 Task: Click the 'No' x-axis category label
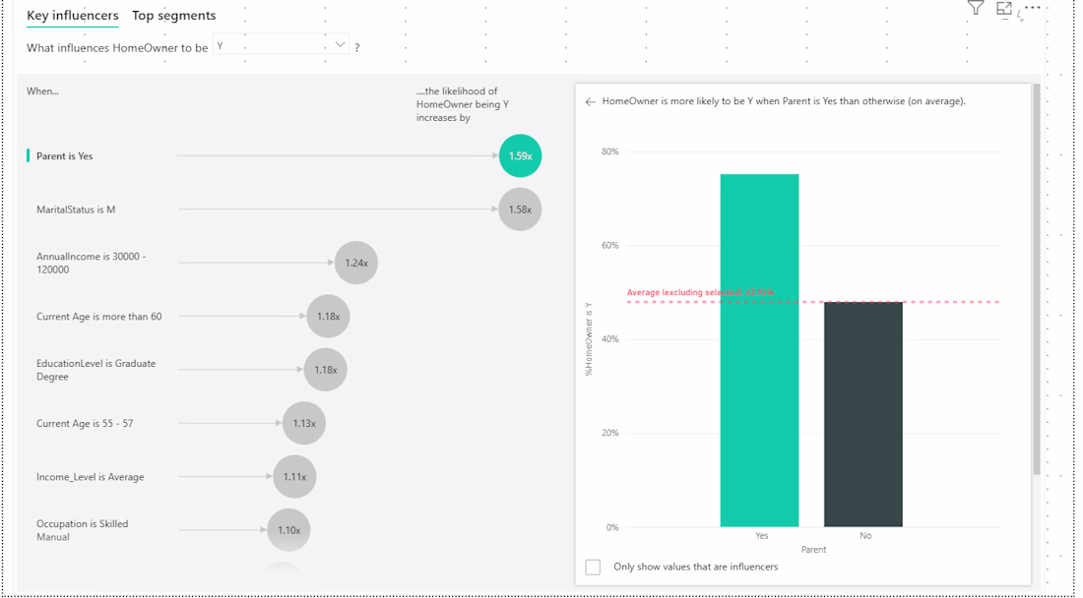tap(865, 536)
